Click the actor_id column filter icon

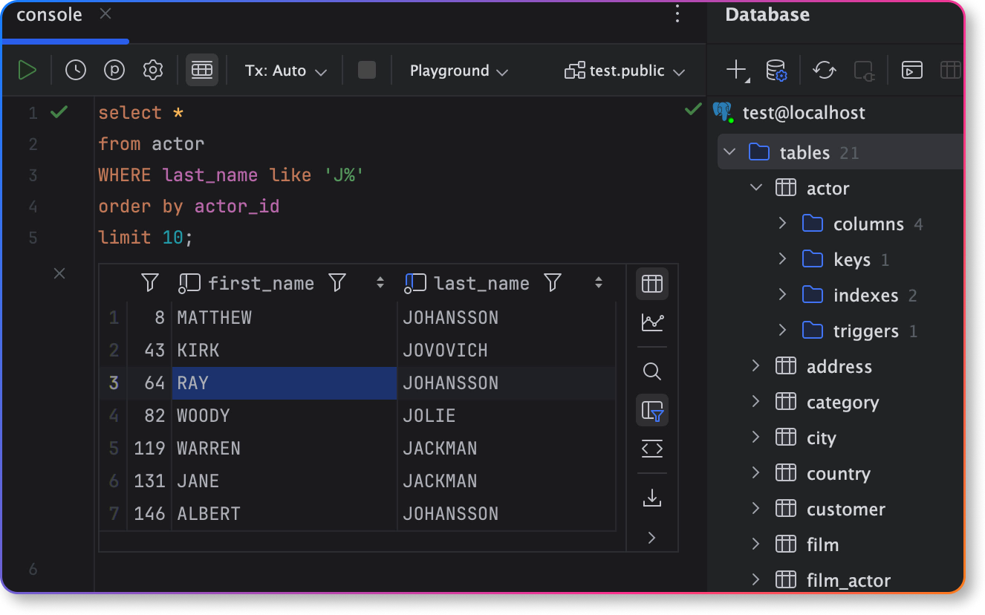pyautogui.click(x=150, y=283)
